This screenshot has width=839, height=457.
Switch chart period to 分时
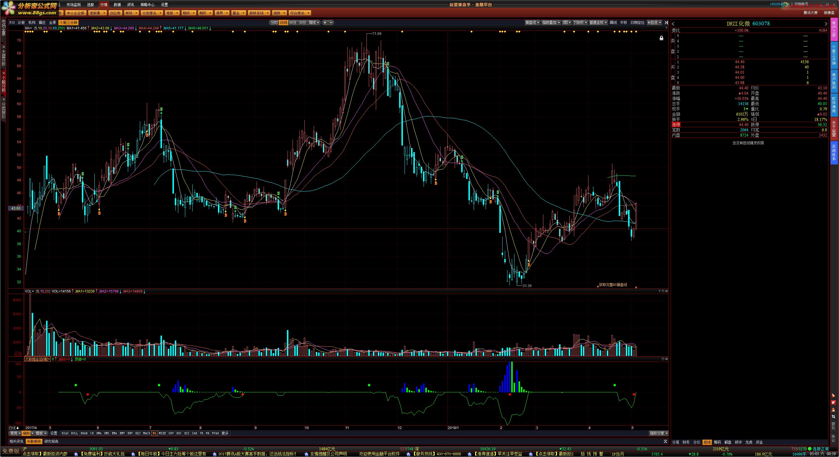click(274, 22)
